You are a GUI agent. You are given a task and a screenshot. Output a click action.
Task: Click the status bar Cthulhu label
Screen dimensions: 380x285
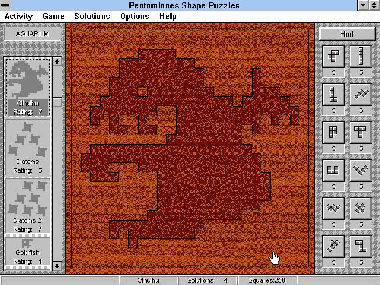coord(148,280)
